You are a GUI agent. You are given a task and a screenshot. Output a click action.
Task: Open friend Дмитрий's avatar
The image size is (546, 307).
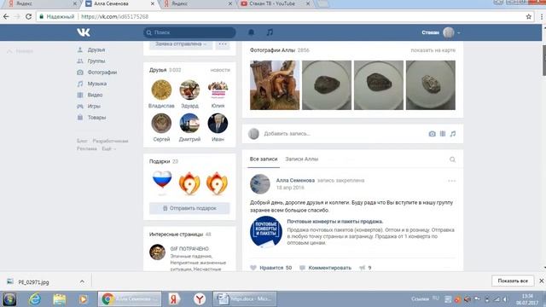coord(189,123)
